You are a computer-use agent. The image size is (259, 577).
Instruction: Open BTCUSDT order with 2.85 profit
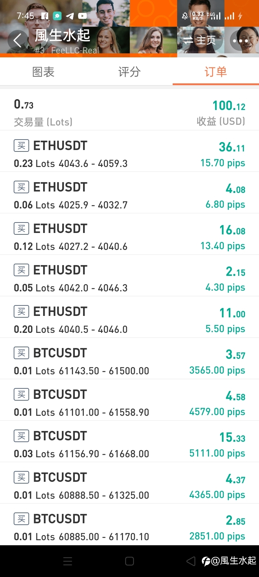tap(129, 524)
